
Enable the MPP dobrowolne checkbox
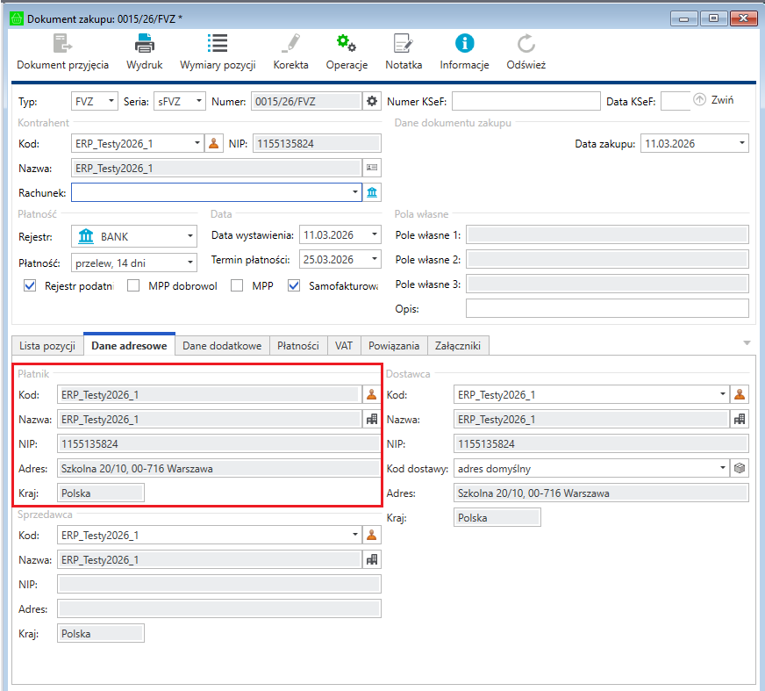pyautogui.click(x=133, y=285)
